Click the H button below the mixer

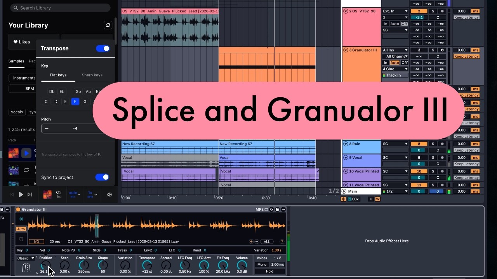point(371,199)
